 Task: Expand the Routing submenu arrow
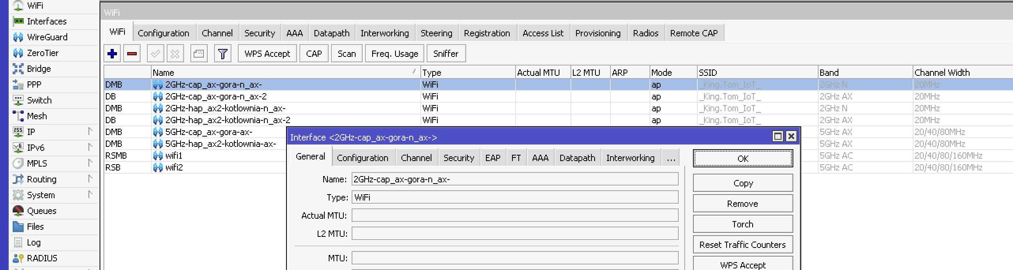point(90,179)
